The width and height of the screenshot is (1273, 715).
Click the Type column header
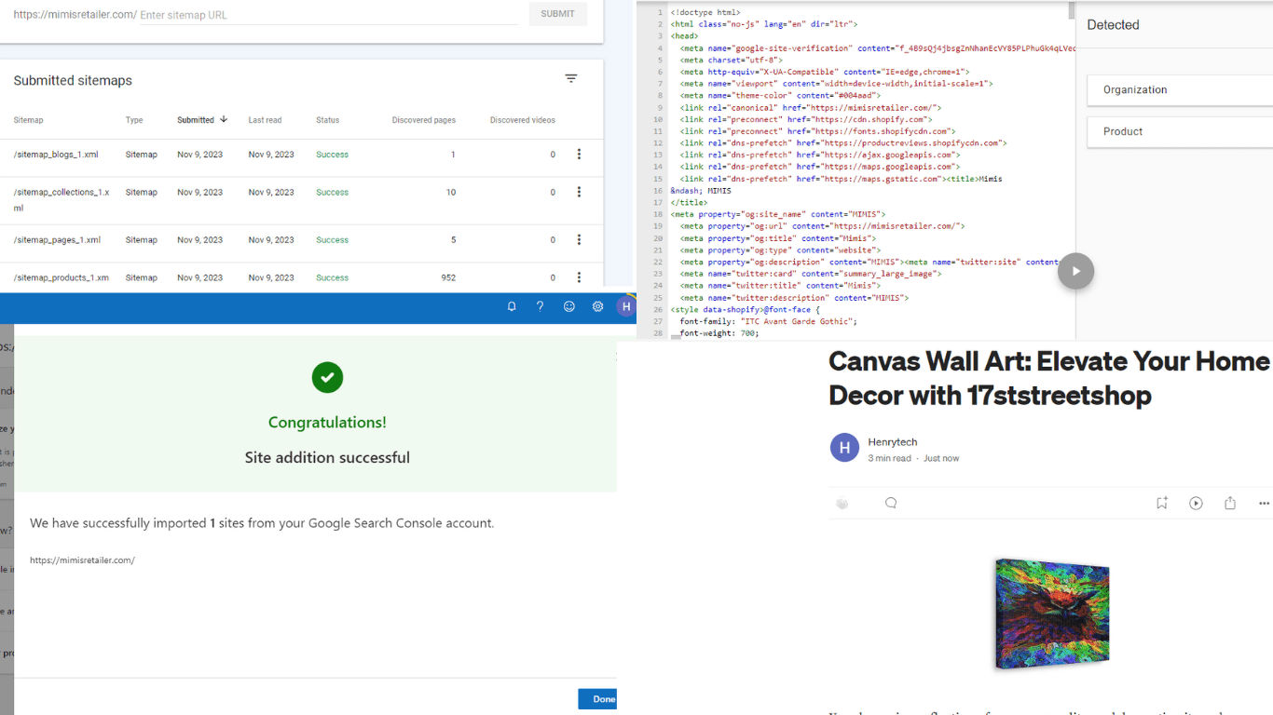(x=134, y=120)
